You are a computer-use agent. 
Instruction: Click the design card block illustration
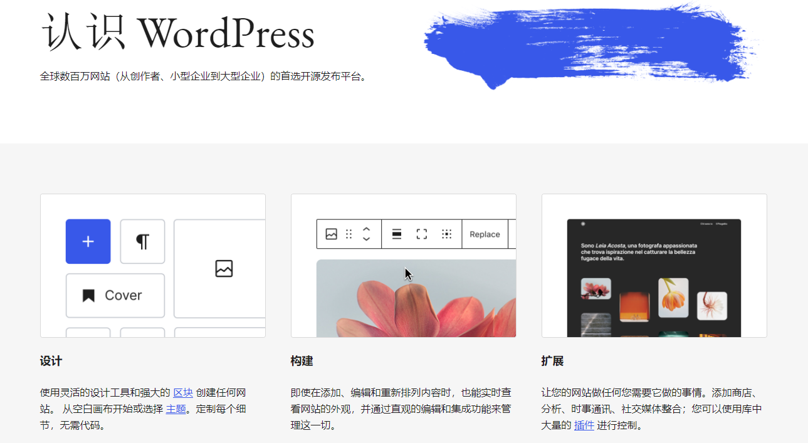[153, 266]
